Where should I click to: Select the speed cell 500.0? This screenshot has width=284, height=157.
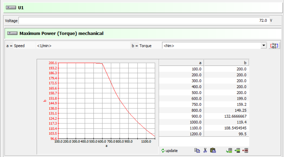[182, 93]
